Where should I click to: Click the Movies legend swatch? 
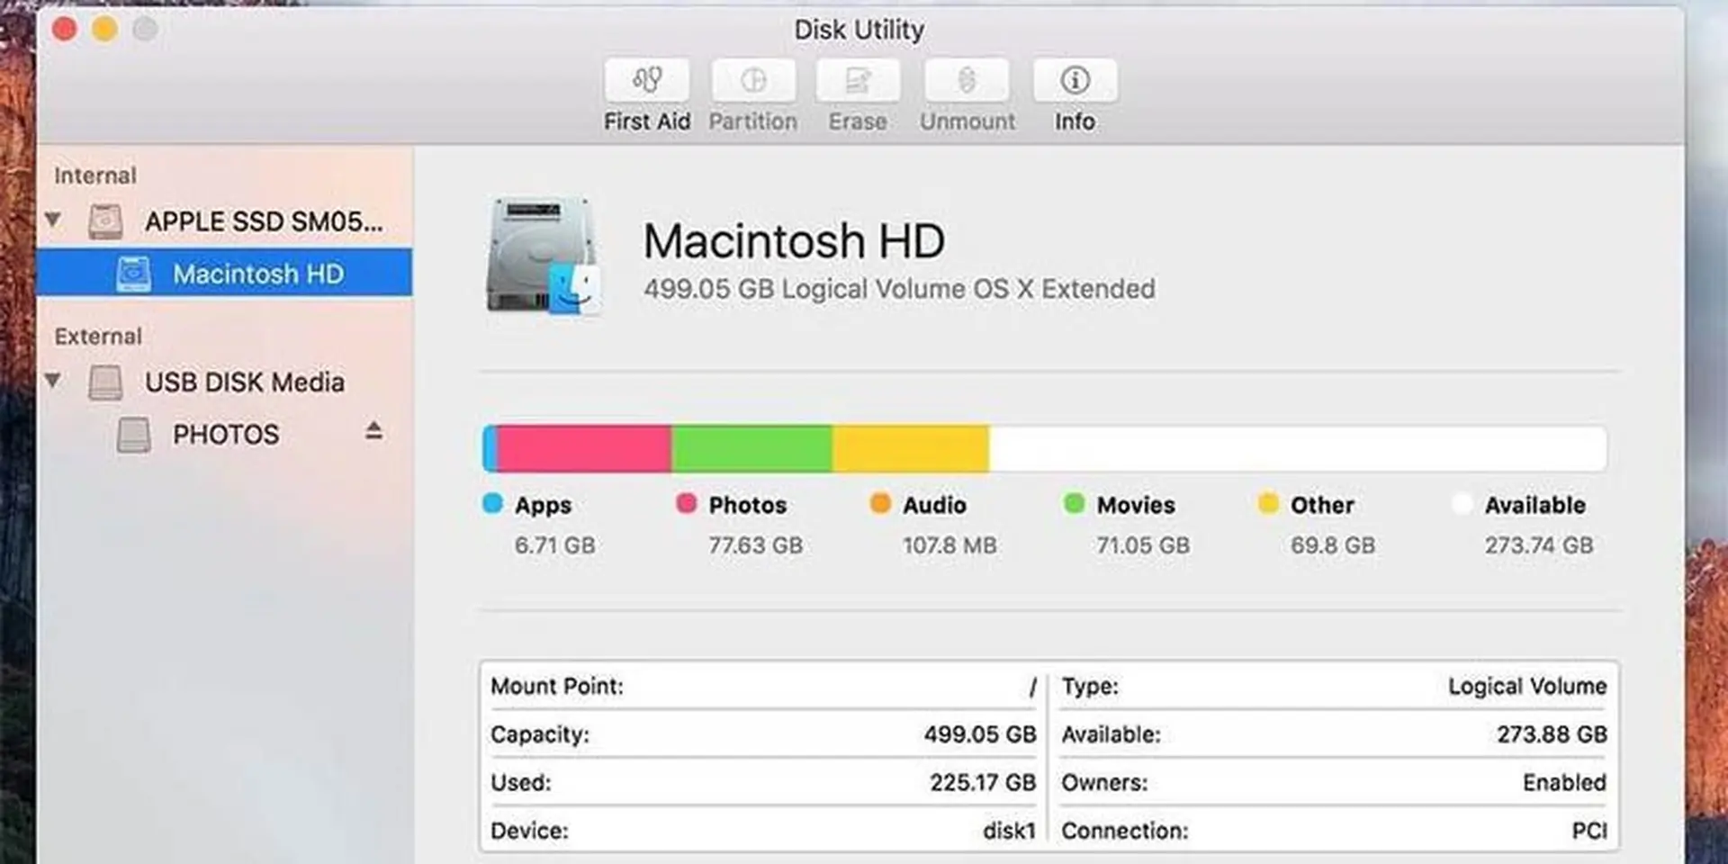(1073, 505)
